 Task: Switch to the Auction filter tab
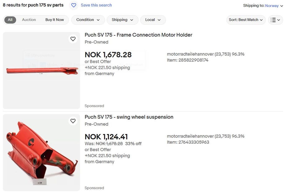coord(29,20)
